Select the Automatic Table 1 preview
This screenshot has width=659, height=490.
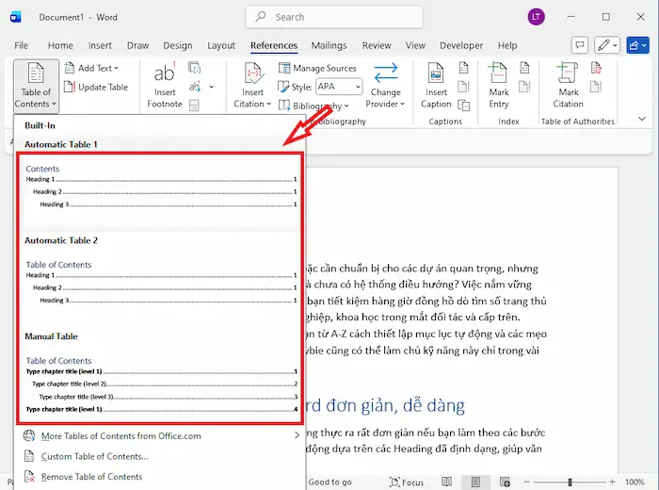160,188
